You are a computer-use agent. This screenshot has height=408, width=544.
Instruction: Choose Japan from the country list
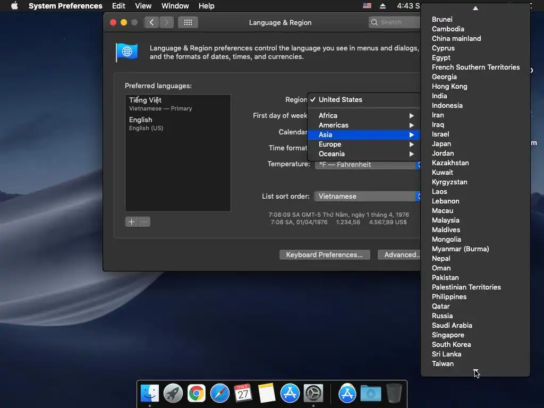coord(475,143)
